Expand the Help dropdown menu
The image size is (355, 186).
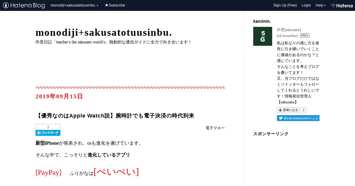(x=321, y=5)
